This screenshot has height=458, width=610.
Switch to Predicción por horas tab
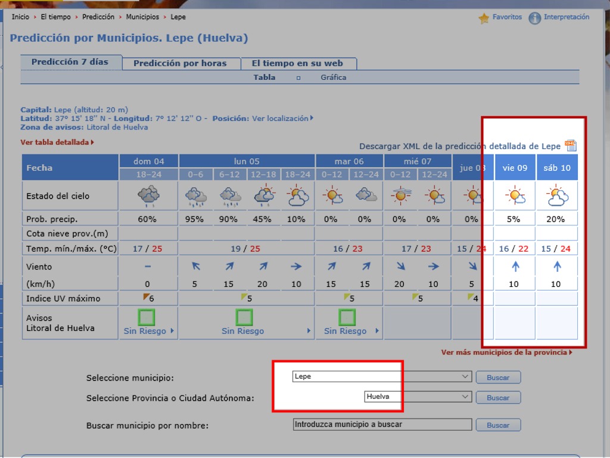(180, 63)
